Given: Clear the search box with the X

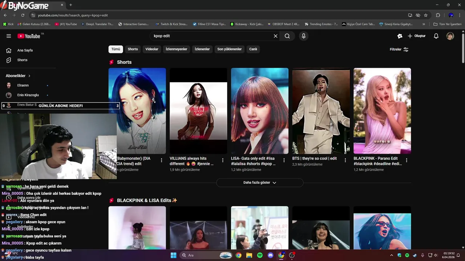Looking at the screenshot, I should click(x=275, y=36).
